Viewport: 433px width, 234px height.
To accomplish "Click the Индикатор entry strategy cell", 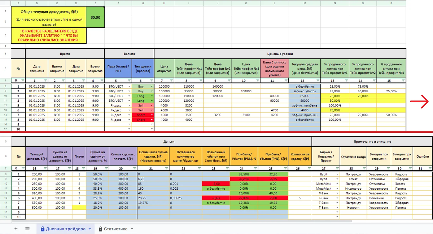I will tap(353, 188).
